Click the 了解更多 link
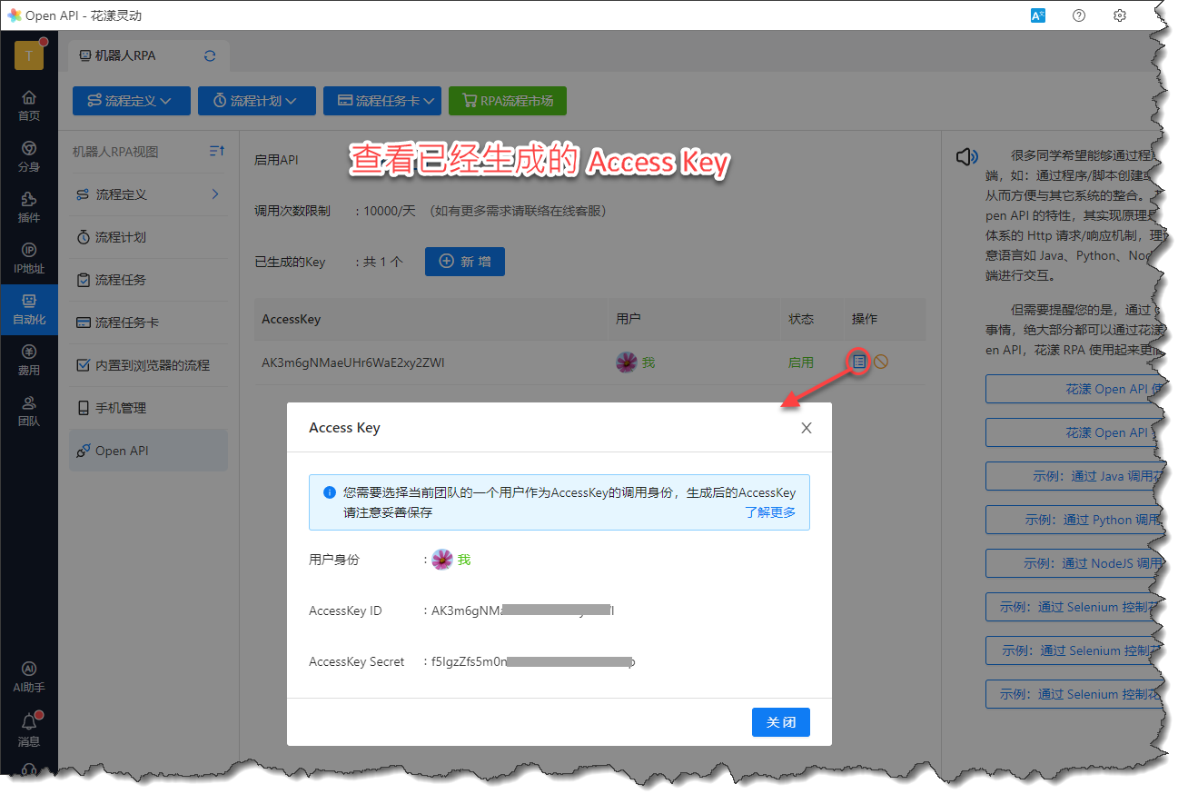 pyautogui.click(x=770, y=512)
